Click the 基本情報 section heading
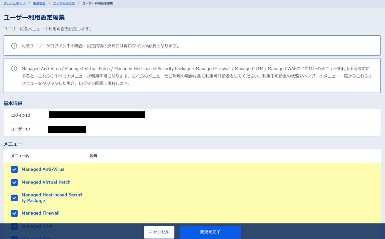 [x=13, y=103]
